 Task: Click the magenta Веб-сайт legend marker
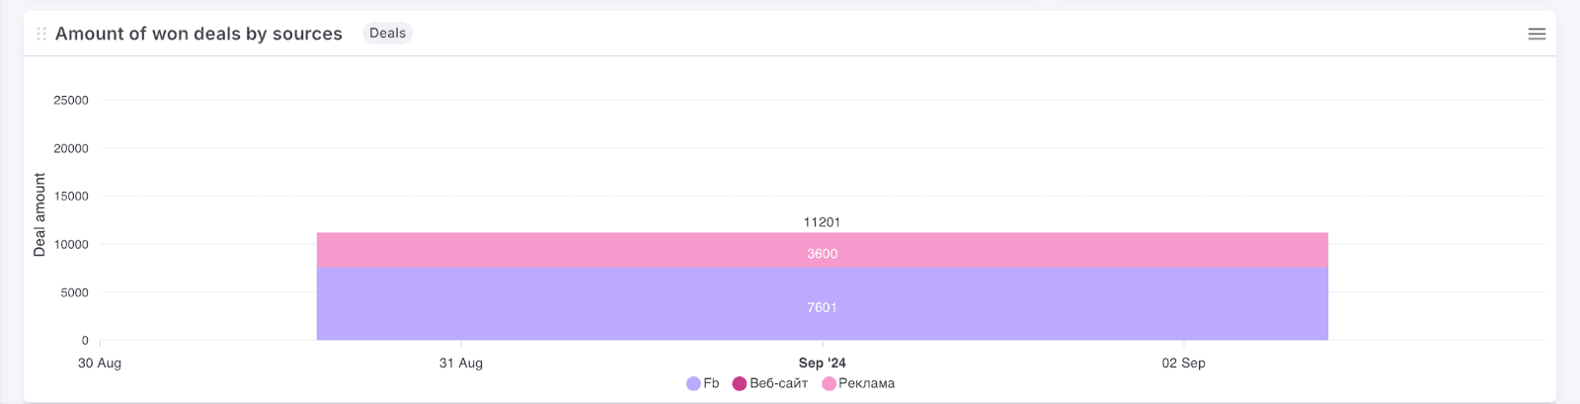739,383
